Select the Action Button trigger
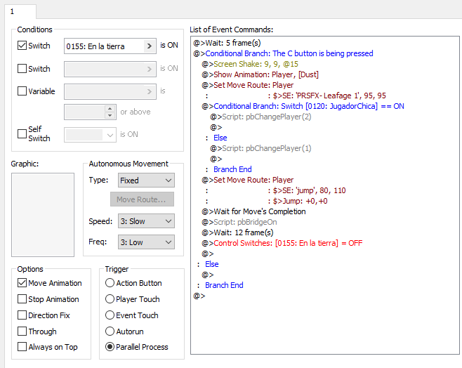 (x=110, y=283)
